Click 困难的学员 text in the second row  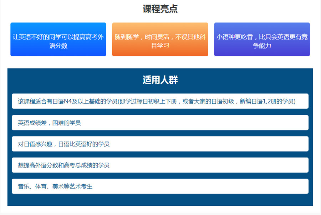tap(67, 123)
